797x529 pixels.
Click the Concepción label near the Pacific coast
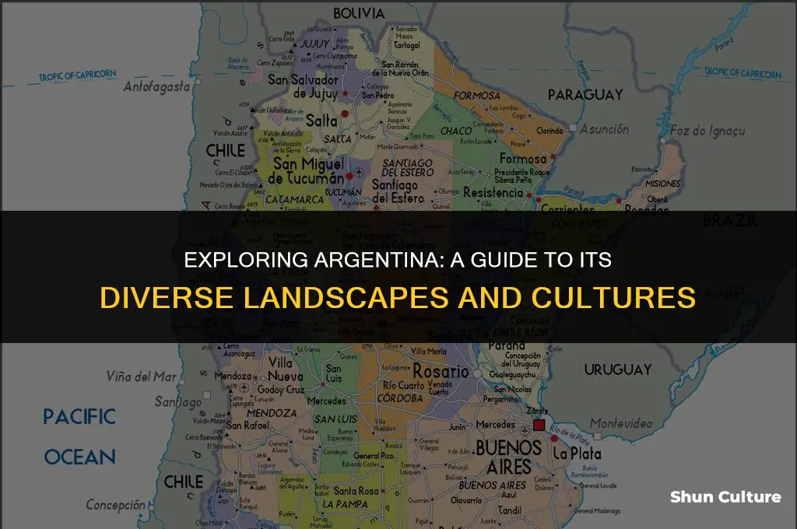click(115, 505)
